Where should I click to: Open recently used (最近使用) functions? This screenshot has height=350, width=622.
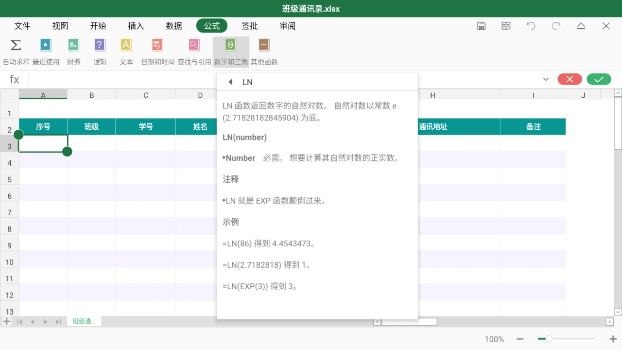46,52
